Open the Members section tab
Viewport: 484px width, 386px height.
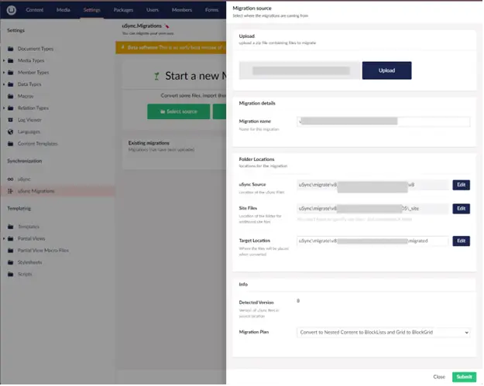tap(182, 10)
